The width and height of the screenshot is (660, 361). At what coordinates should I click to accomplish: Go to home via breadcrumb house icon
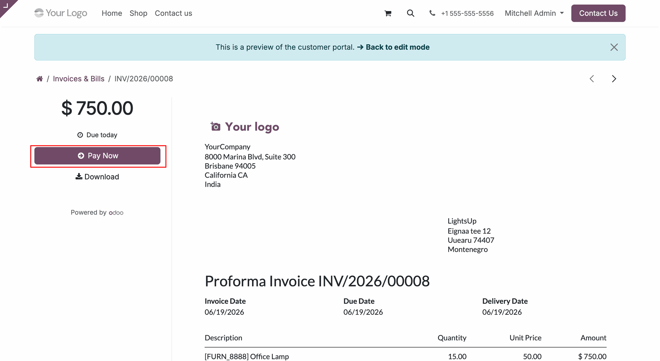tap(40, 79)
